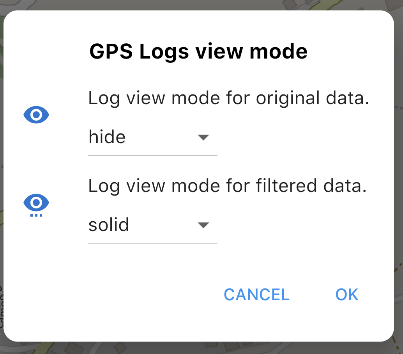
Task: Open the filtered data dropdown via its arrow
Action: tap(203, 225)
